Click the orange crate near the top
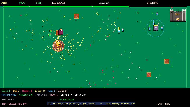This screenshot has height=107, width=190. pos(76,16)
